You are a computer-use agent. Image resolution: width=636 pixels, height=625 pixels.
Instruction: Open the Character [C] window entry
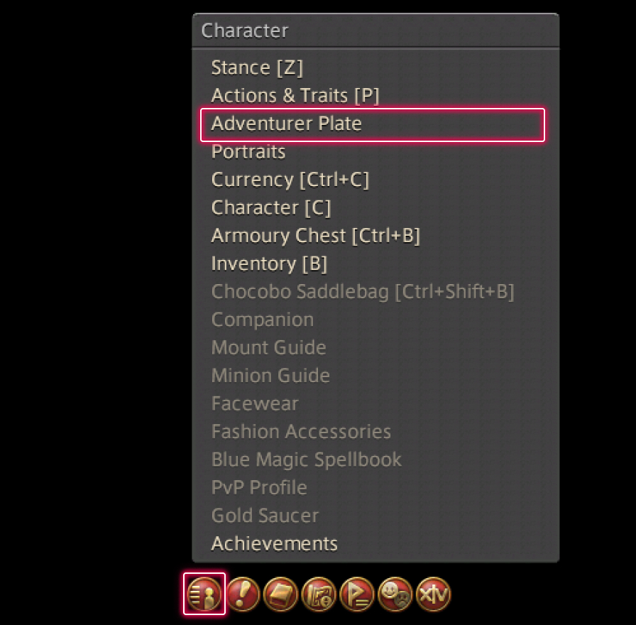[271, 207]
